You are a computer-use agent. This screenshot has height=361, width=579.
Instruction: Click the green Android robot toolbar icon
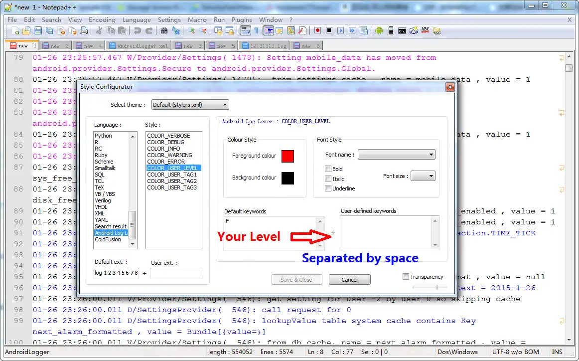tap(379, 31)
